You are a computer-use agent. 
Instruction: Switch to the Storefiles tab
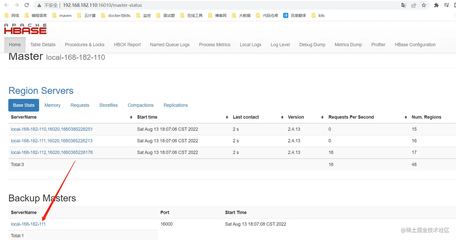click(x=109, y=105)
